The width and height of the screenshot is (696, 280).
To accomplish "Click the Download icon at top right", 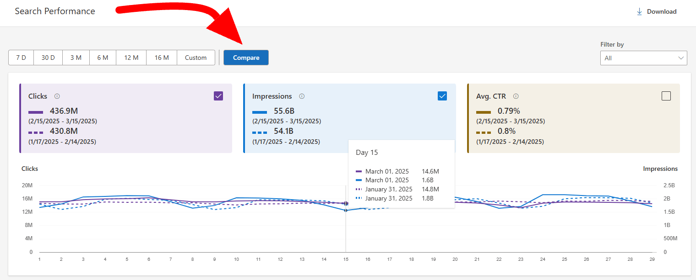I will (640, 11).
